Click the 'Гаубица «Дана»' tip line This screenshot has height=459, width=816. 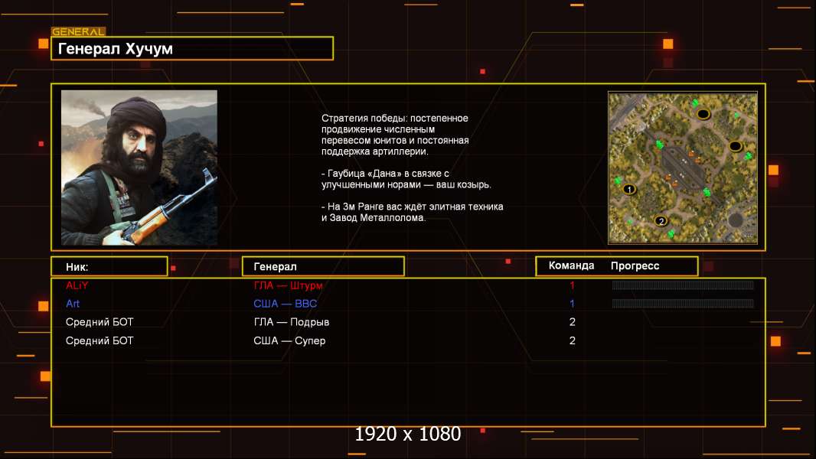click(x=406, y=179)
